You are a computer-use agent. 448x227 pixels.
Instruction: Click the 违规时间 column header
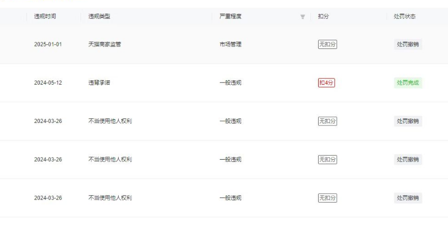click(x=45, y=16)
